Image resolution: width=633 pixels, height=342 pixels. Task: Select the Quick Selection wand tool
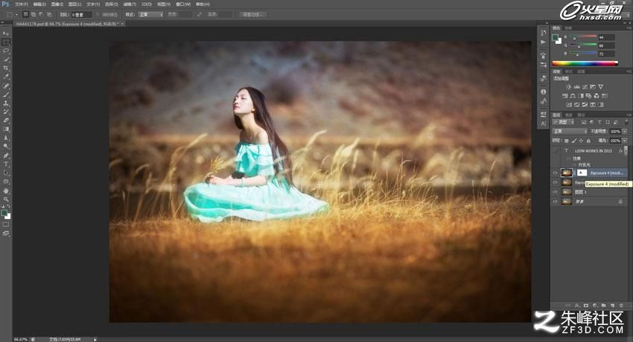[x=6, y=59]
